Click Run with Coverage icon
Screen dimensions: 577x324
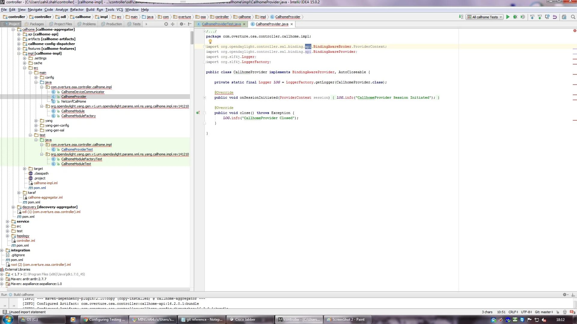[x=523, y=17]
